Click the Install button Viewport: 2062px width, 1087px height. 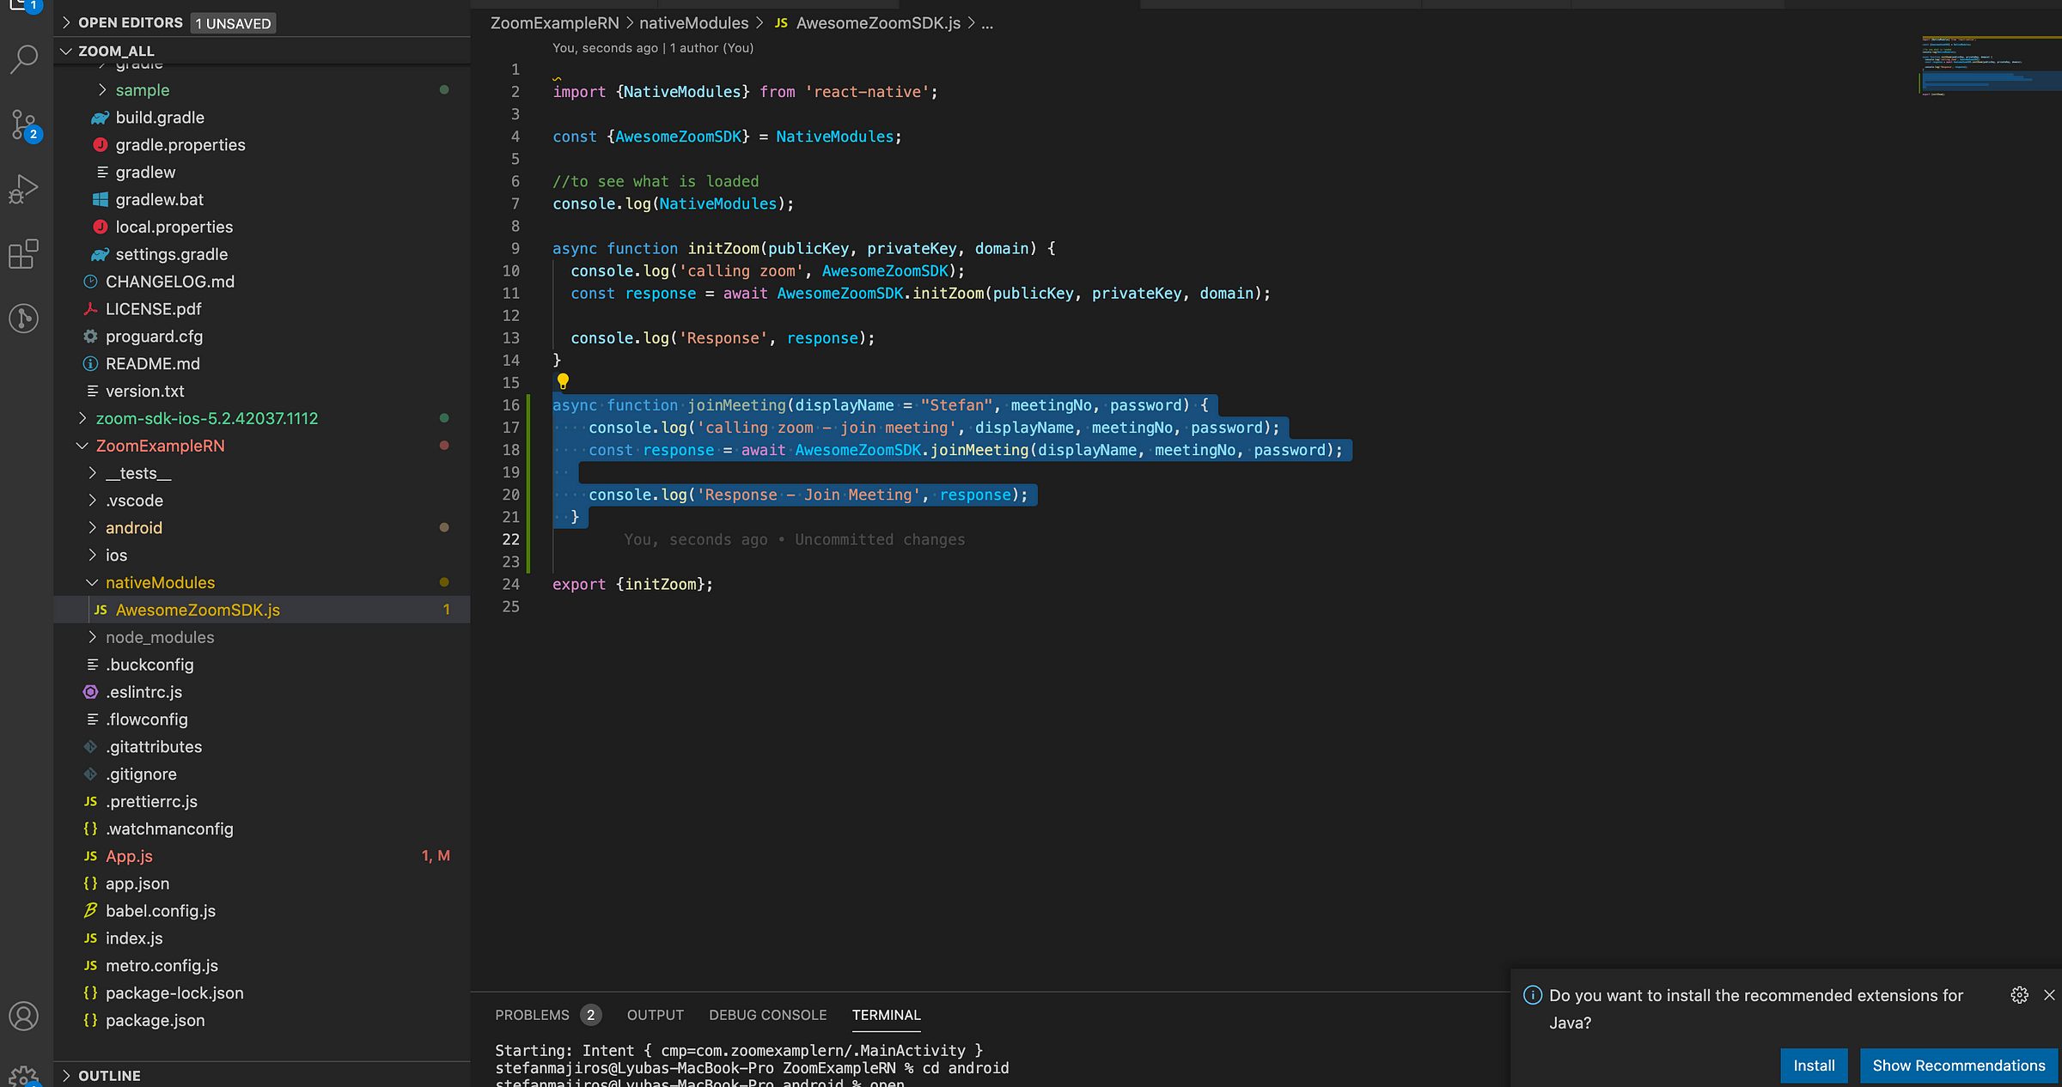click(x=1814, y=1065)
